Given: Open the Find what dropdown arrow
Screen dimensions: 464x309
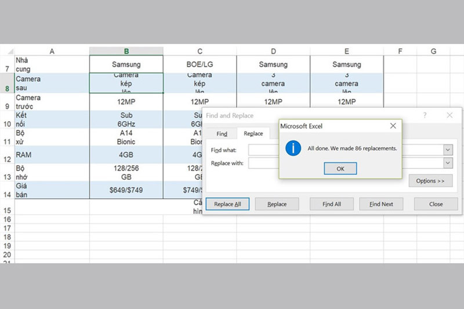Looking at the screenshot, I should coord(448,150).
